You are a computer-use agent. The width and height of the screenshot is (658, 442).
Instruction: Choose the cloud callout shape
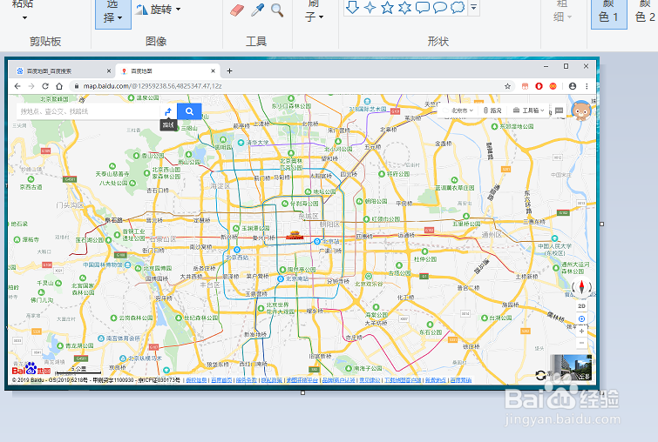458,7
